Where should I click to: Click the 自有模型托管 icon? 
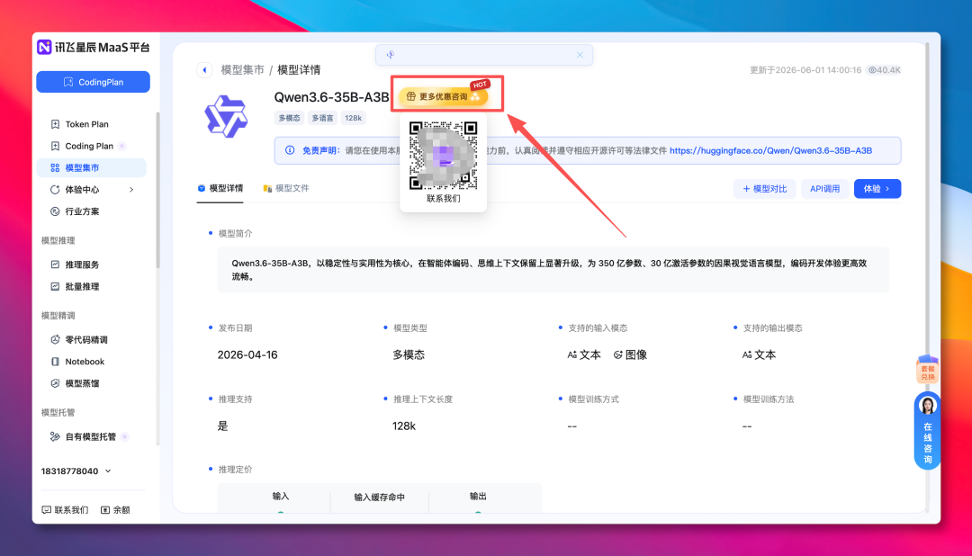coord(55,436)
